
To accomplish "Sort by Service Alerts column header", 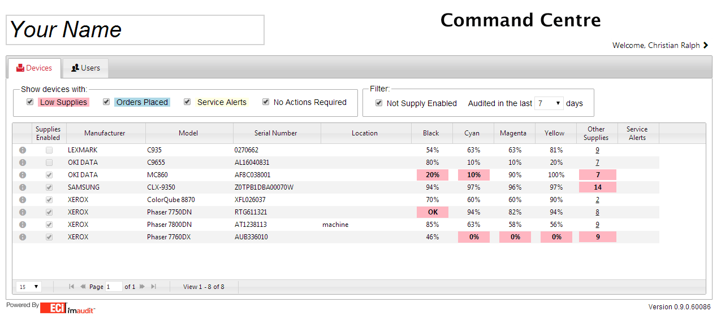I will 638,133.
